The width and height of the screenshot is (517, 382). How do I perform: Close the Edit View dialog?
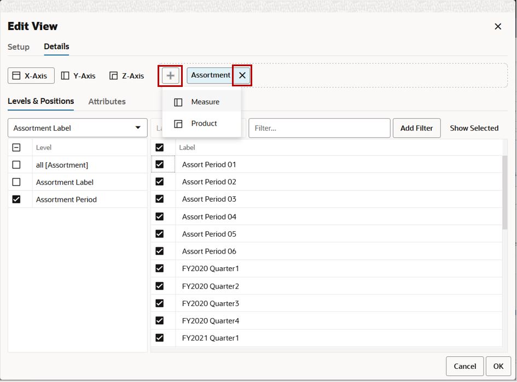pyautogui.click(x=498, y=26)
